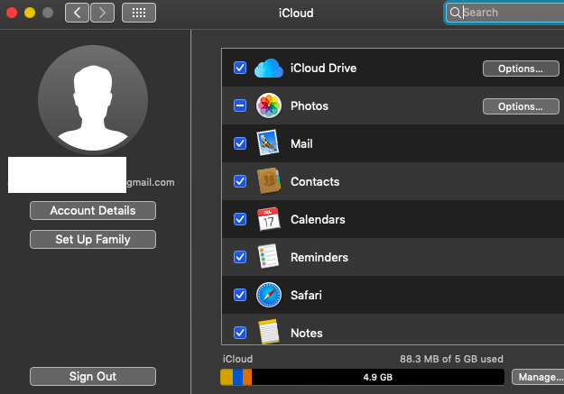The height and width of the screenshot is (394, 564).
Task: Click the Mail stamp icon
Action: (268, 143)
